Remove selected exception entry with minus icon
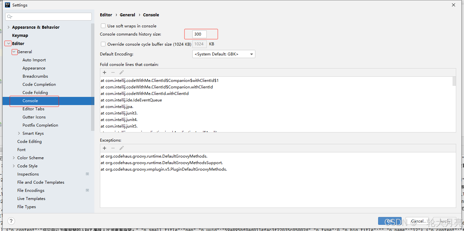This screenshot has height=231, width=464. [x=113, y=148]
